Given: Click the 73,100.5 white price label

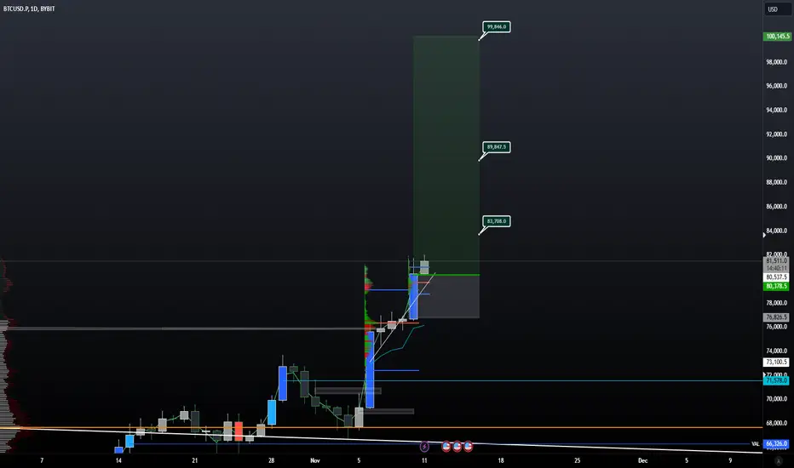Looking at the screenshot, I should tap(776, 362).
